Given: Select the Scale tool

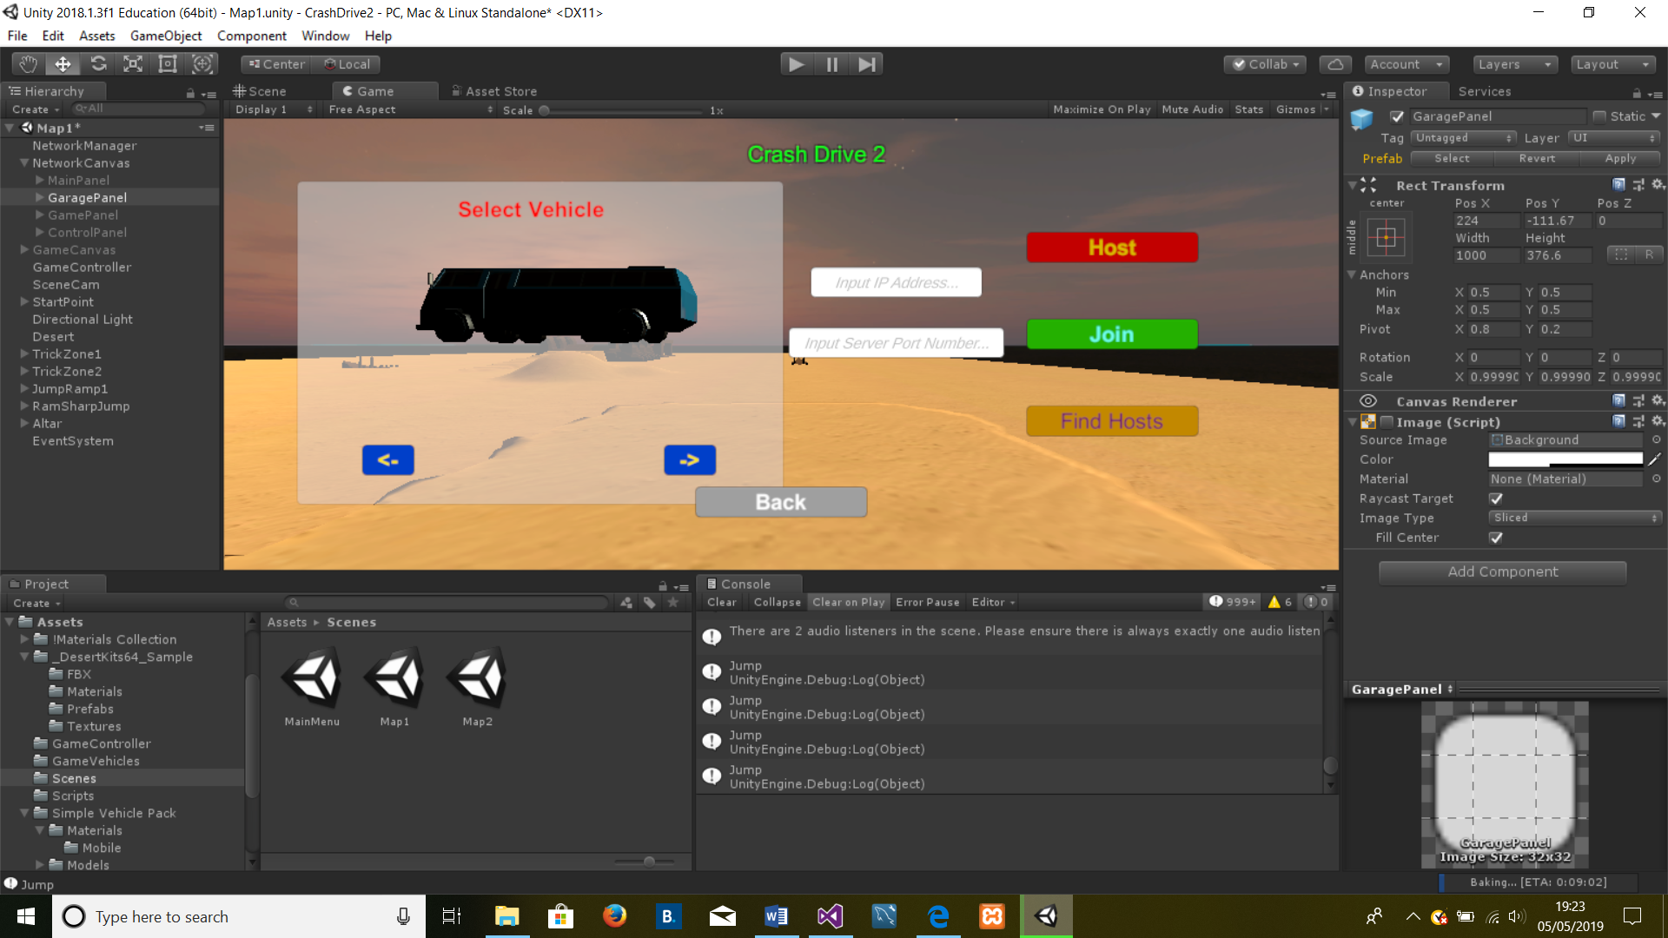Looking at the screenshot, I should click(x=133, y=64).
